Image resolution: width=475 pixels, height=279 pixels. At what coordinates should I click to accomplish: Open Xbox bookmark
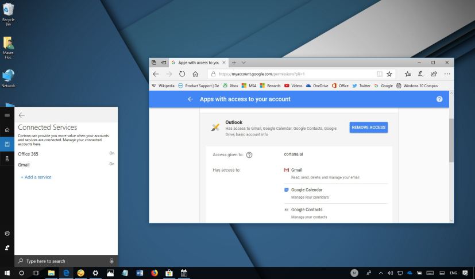[x=230, y=86]
